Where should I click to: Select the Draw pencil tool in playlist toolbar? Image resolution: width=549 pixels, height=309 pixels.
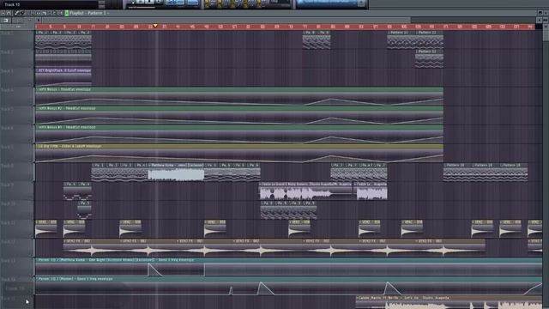tap(16, 13)
